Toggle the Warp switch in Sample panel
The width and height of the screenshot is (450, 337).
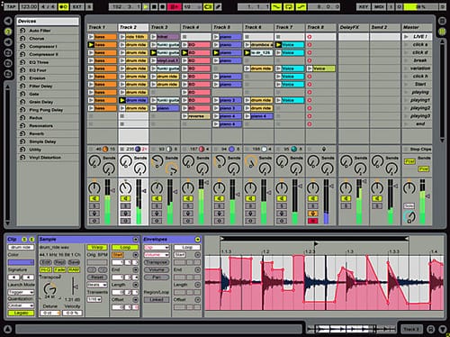[97, 247]
